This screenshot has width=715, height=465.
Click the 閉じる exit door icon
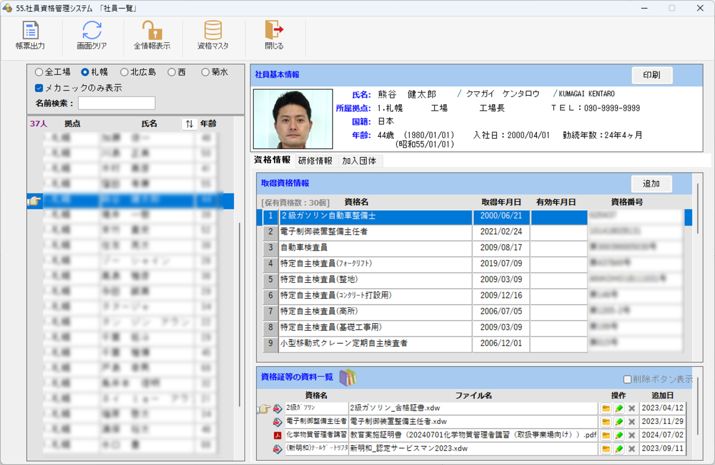coord(274,31)
